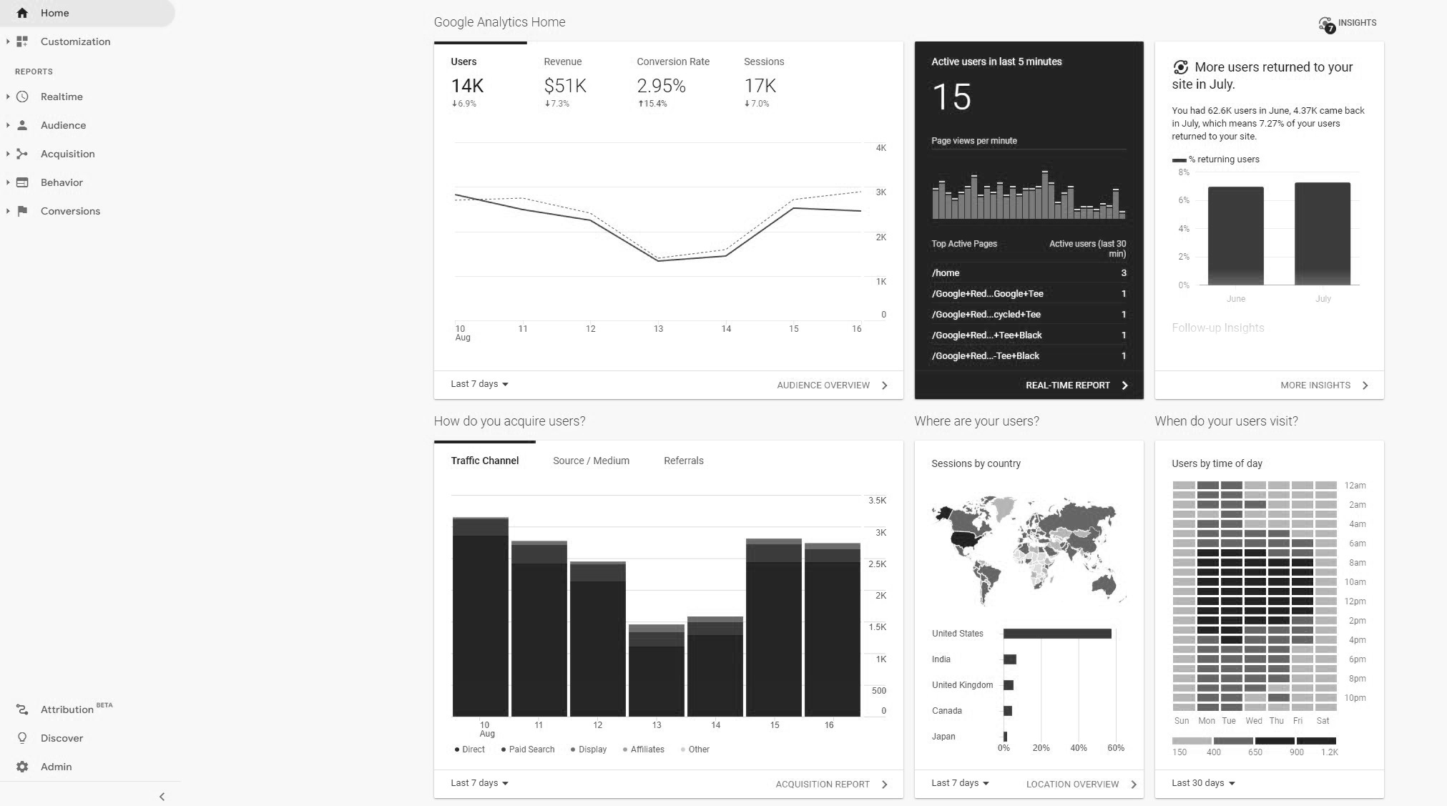Open the Attribution BETA sidebar label
This screenshot has width=1447, height=806.
77,709
